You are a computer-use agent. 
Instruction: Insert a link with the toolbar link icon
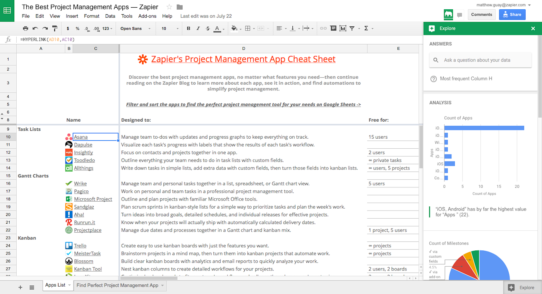pos(323,29)
